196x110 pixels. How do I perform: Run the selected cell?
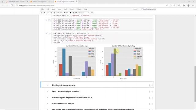(66, 13)
